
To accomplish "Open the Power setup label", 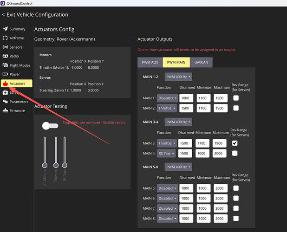I will pyautogui.click(x=14, y=74).
